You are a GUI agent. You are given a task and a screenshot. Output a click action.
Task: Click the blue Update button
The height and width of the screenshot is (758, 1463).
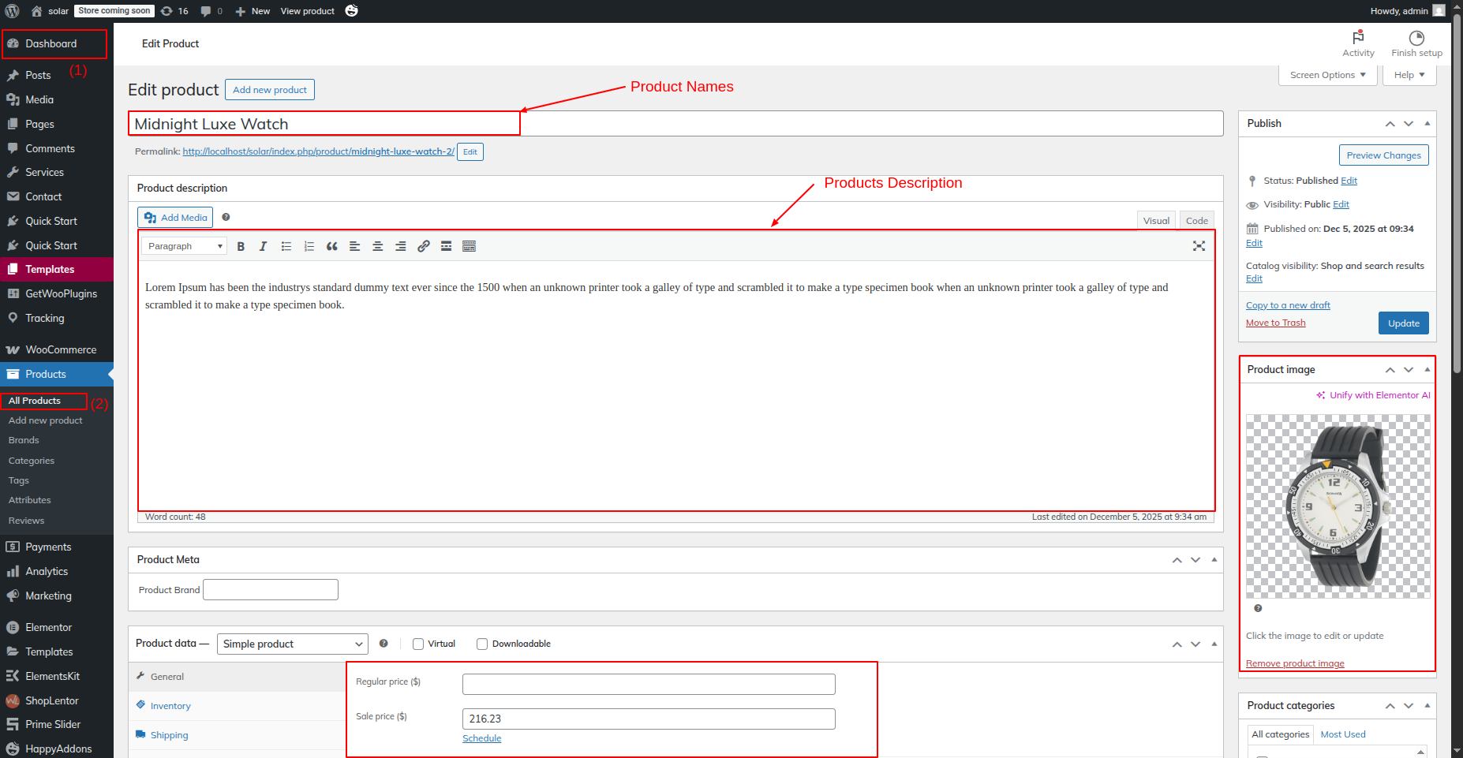1403,323
